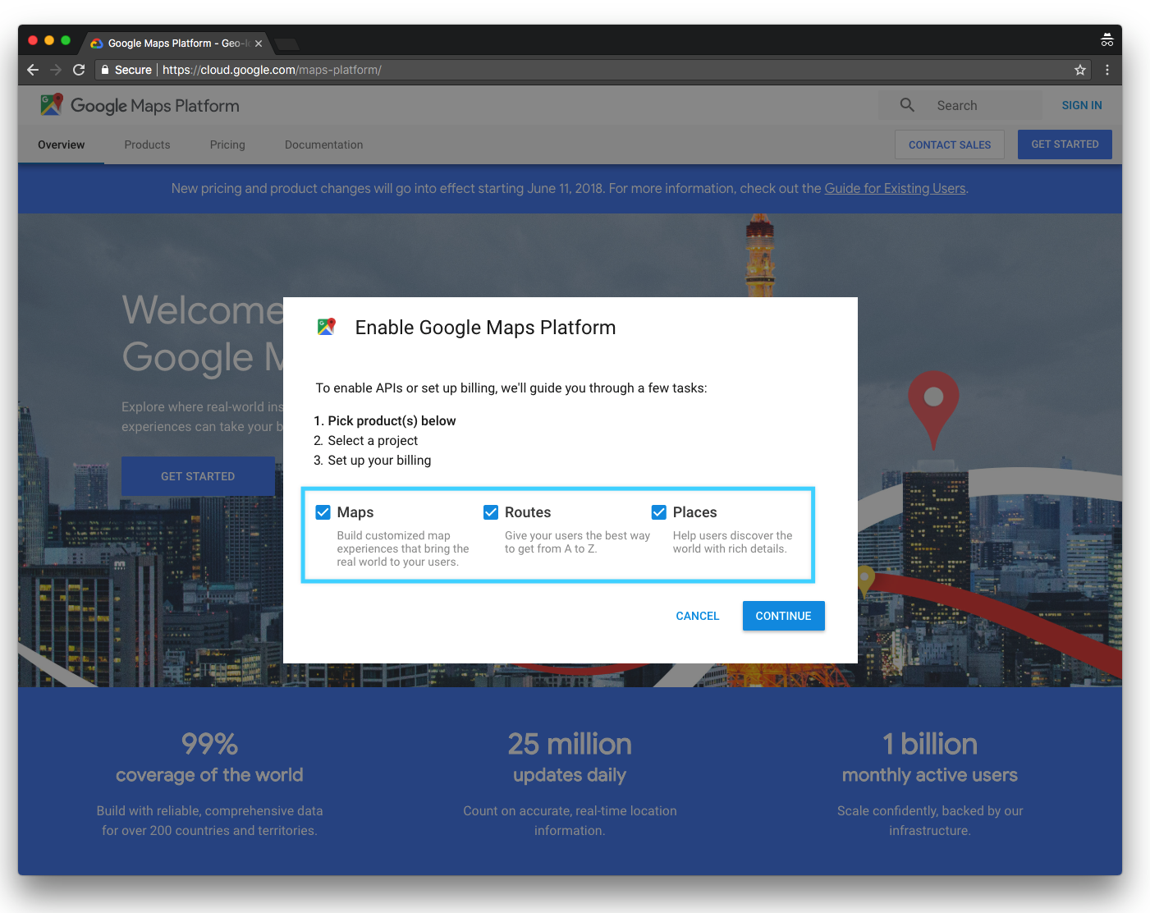This screenshot has width=1150, height=913.
Task: Uncheck the Maps checkbox
Action: [x=323, y=512]
